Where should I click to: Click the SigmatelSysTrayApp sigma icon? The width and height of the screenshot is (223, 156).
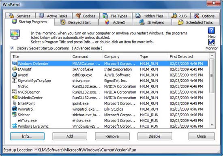[14, 81]
